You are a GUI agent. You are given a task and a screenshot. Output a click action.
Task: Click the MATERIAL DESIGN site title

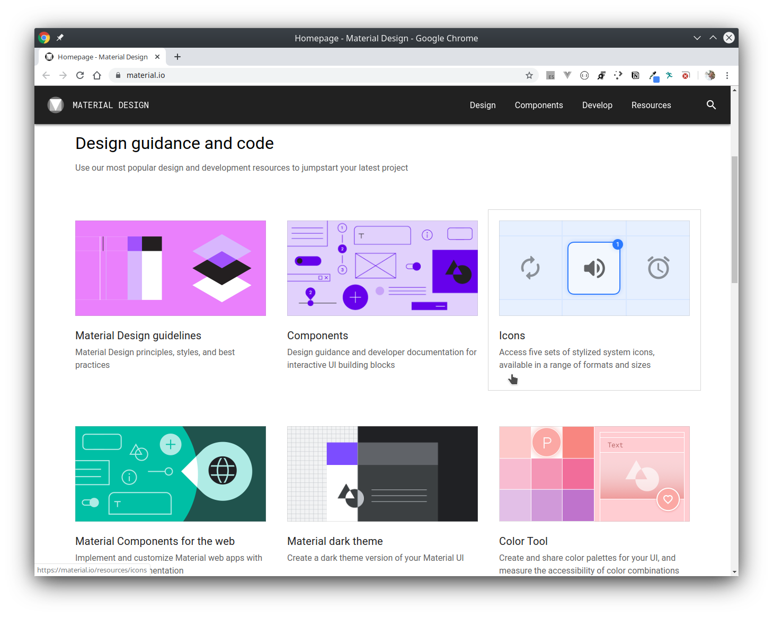click(x=111, y=105)
